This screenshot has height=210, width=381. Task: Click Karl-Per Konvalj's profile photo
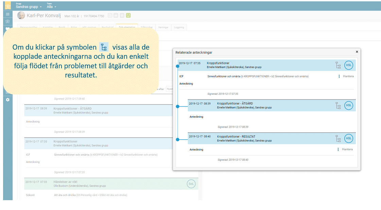tap(21, 15)
